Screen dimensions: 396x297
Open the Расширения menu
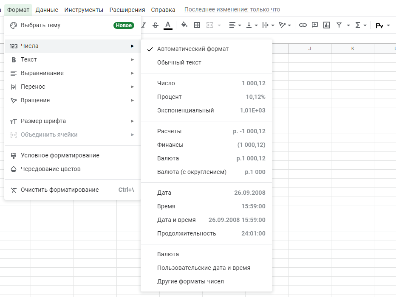coord(127,9)
